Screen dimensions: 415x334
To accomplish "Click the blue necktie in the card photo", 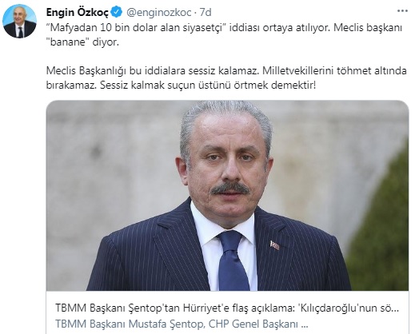I will coord(232,260).
